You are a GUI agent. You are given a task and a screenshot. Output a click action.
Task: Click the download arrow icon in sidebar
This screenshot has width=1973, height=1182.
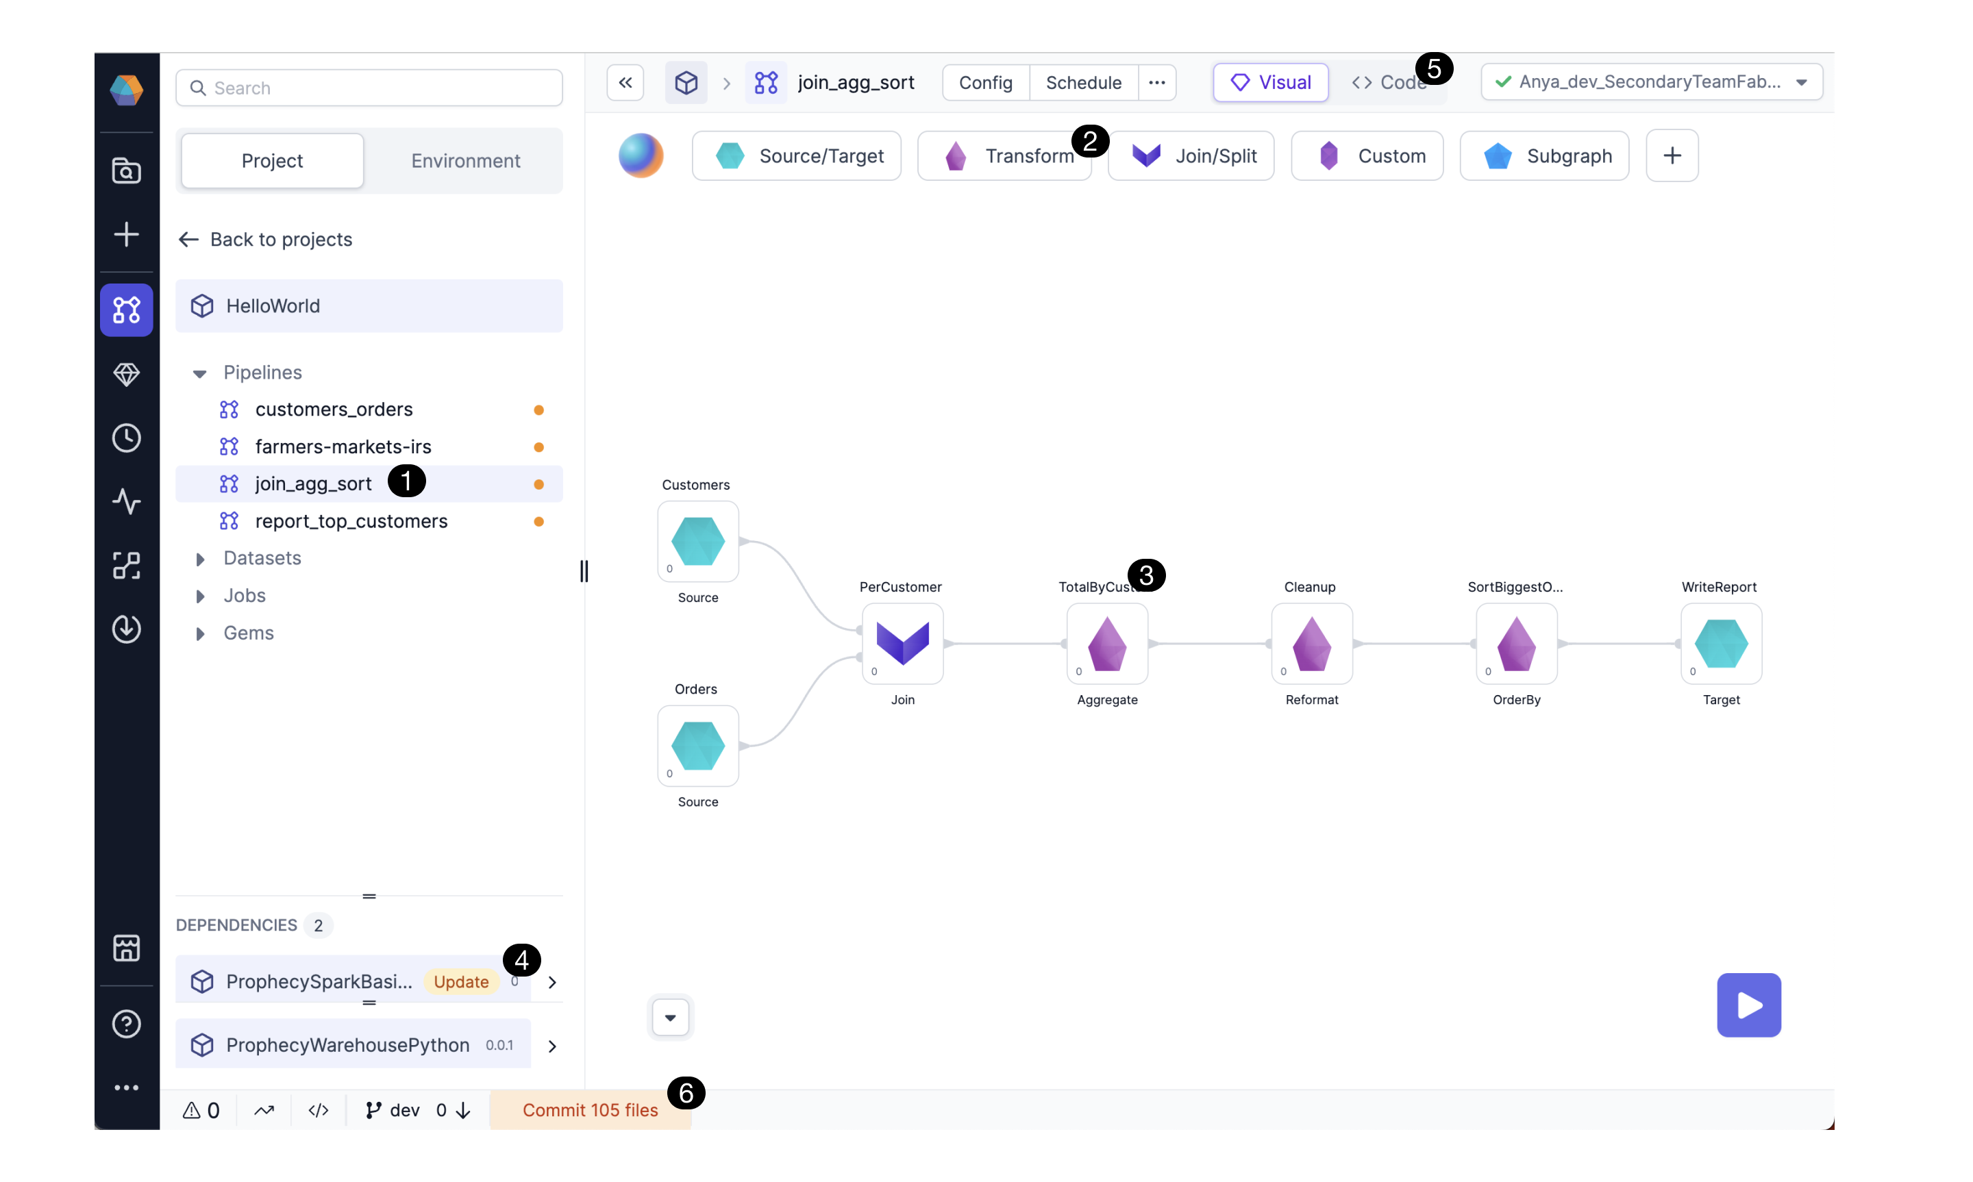coord(127,629)
